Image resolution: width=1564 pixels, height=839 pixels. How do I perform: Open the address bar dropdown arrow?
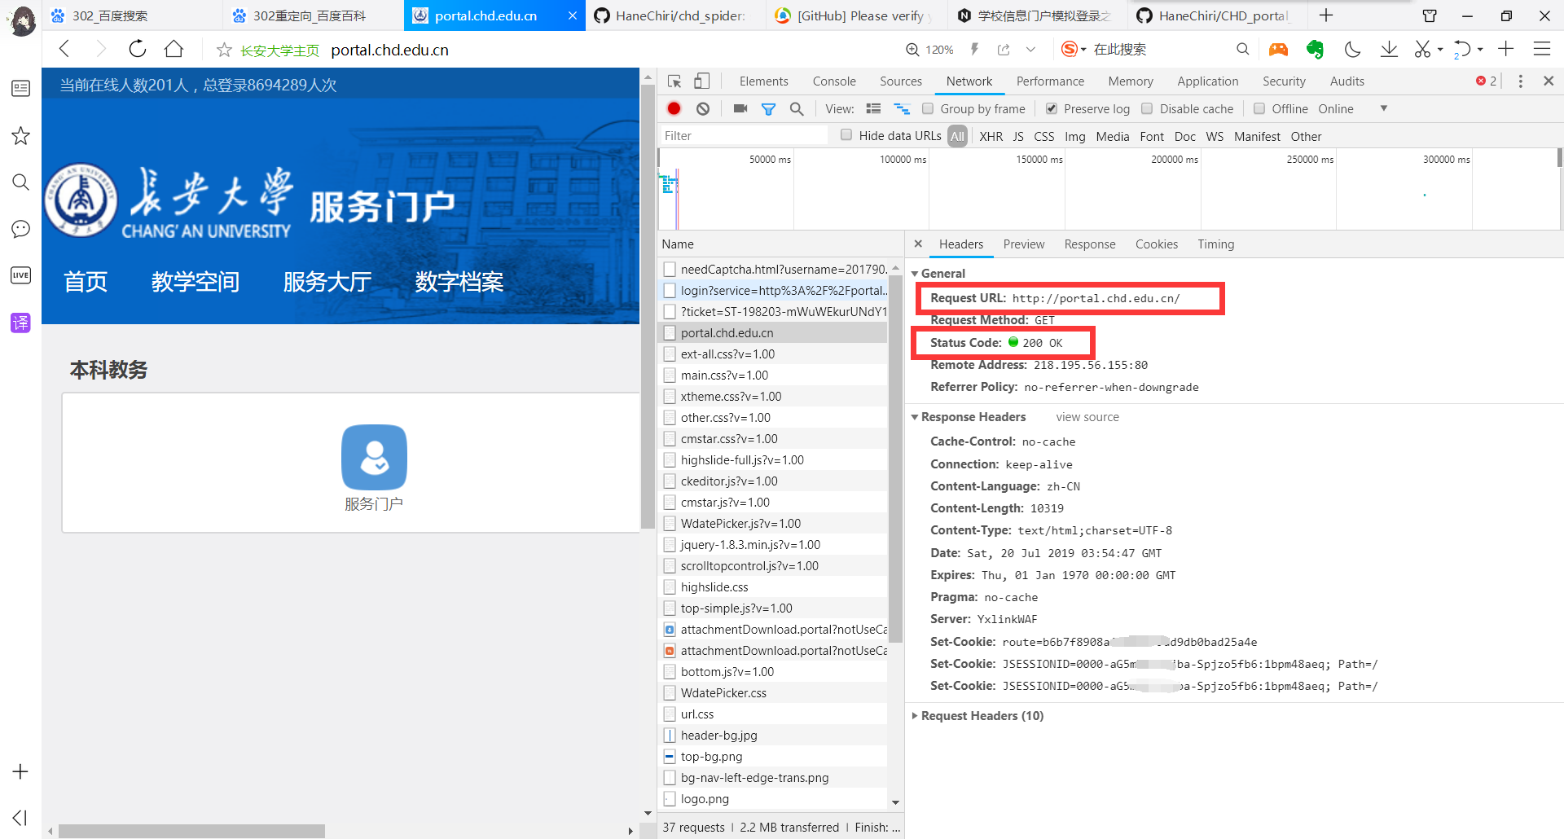pyautogui.click(x=1030, y=50)
